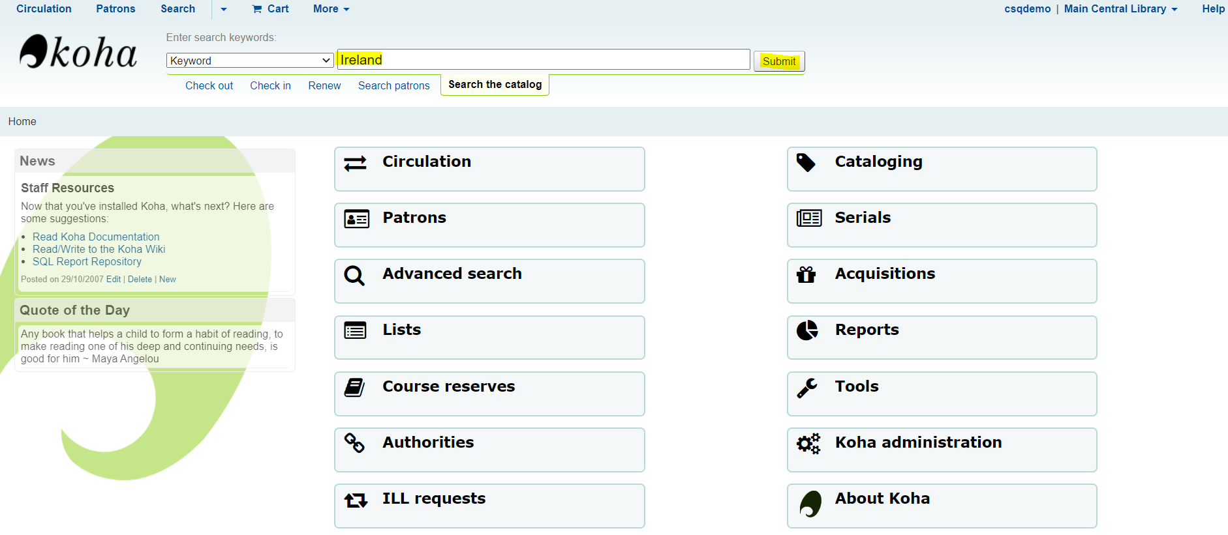Open the Patrons module text link
The image size is (1228, 535).
(x=414, y=218)
